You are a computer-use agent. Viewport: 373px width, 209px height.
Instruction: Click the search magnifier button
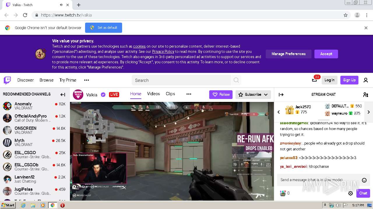pos(236,80)
